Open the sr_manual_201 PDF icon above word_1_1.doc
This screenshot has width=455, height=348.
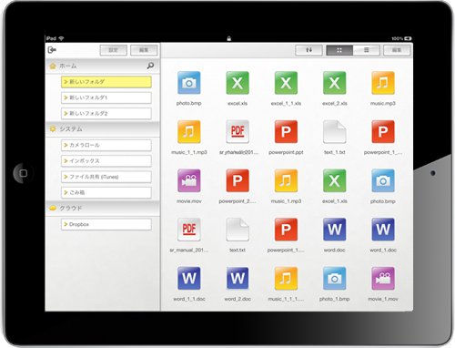pyautogui.click(x=189, y=230)
